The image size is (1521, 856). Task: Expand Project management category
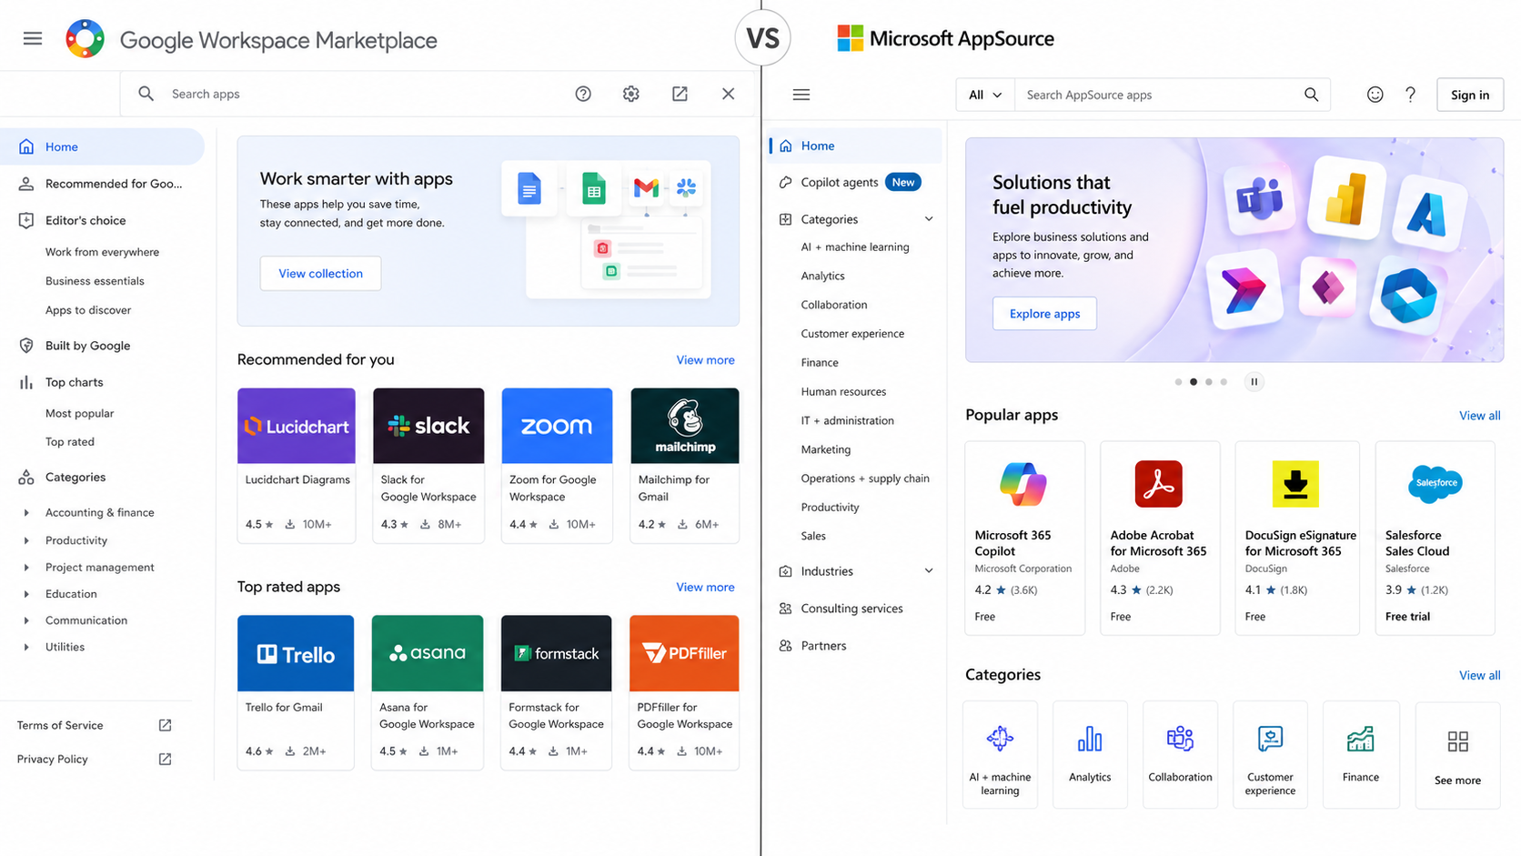click(26, 568)
